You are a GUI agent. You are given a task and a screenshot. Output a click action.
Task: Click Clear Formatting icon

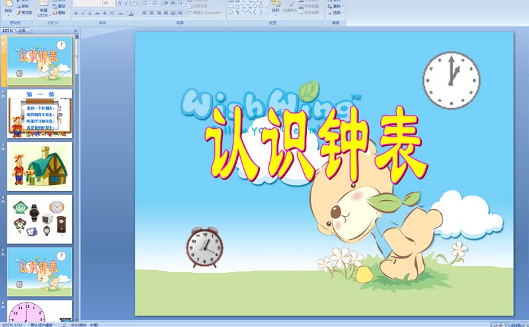pyautogui.click(x=134, y=3)
